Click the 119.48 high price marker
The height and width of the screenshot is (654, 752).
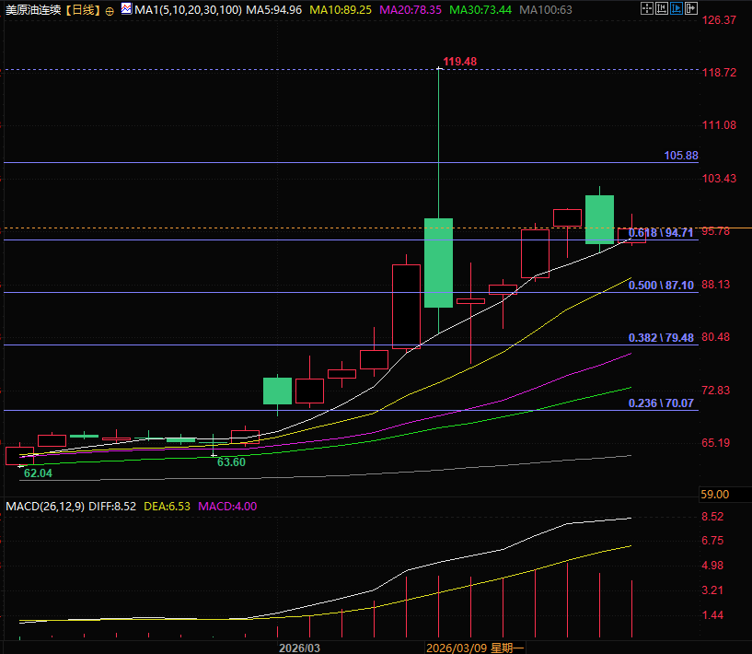(459, 62)
